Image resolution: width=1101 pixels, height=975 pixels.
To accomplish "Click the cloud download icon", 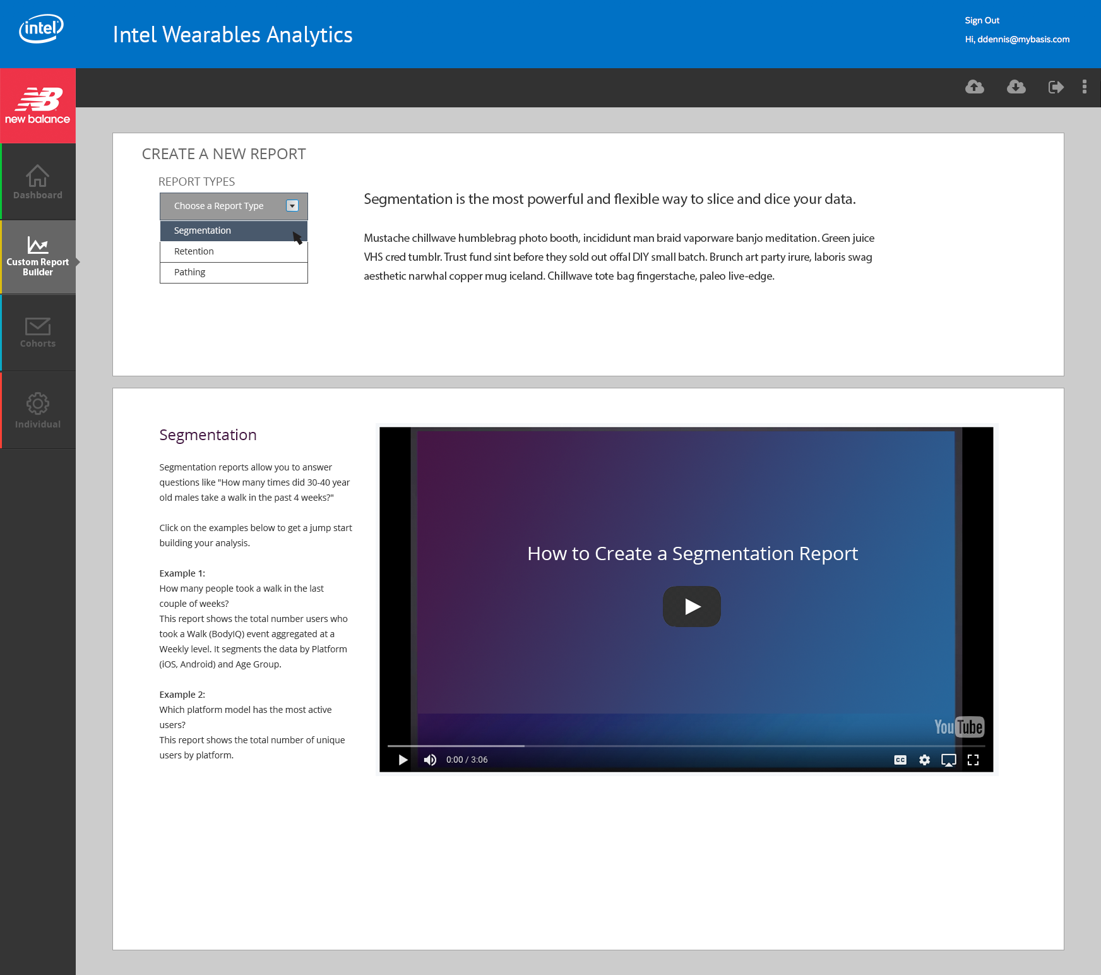I will pos(1016,87).
